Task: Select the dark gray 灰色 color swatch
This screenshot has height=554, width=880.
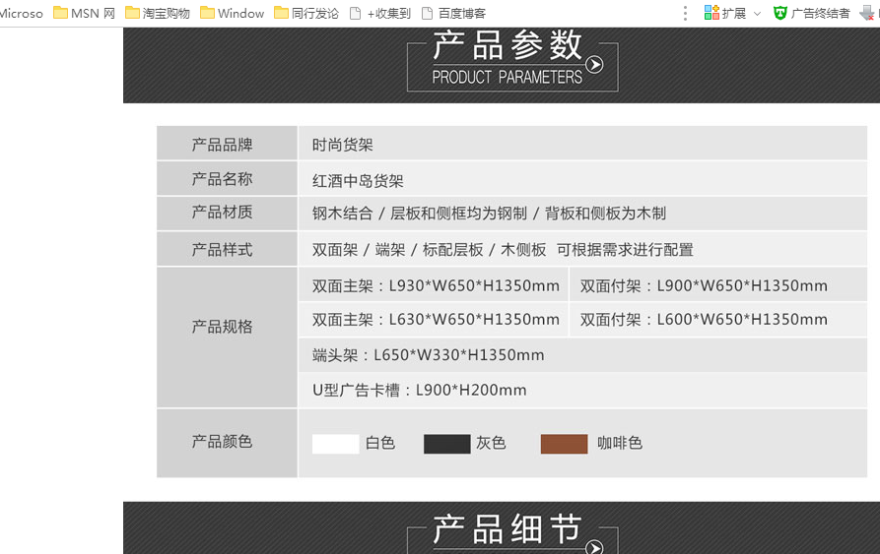Action: 446,444
